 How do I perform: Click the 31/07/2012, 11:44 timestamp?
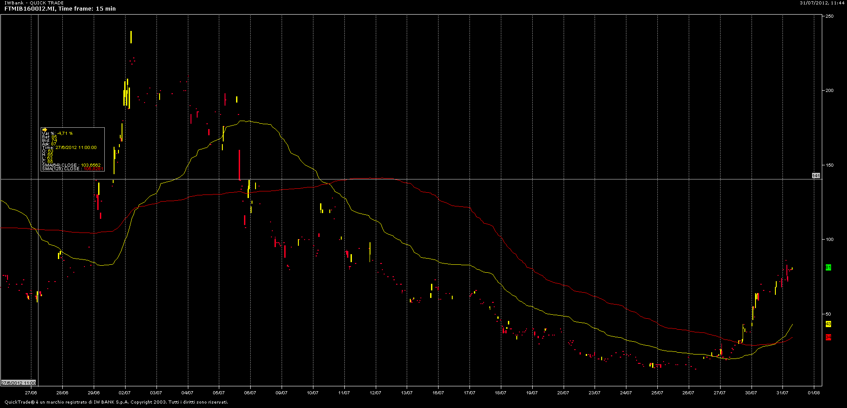822,3
